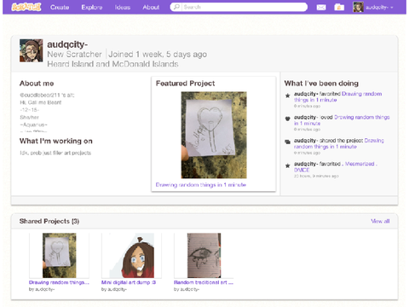Click the audqcity- profile heading

[67, 44]
